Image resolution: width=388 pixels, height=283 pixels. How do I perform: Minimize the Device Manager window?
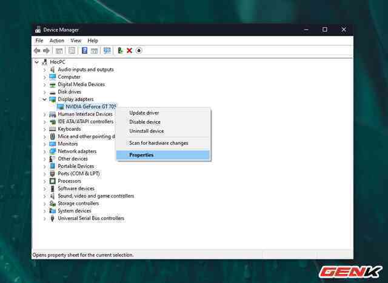306,30
